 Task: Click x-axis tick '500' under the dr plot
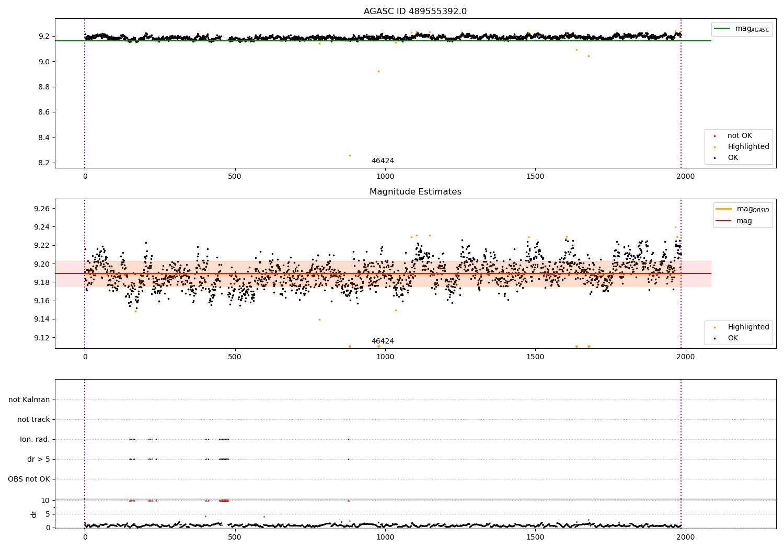click(x=235, y=537)
